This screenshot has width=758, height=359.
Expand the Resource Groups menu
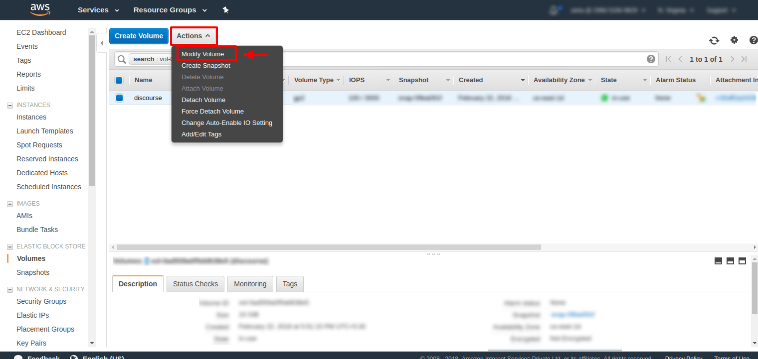[170, 9]
